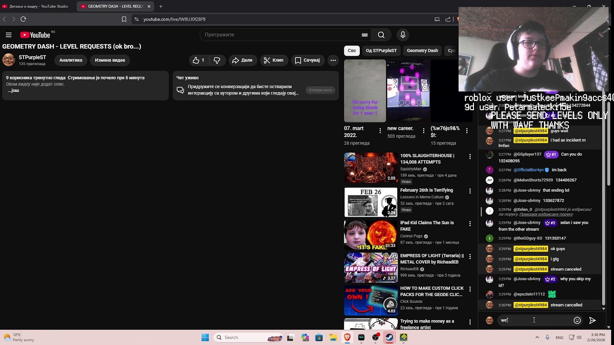Save video with 'Сачувај' button
The height and width of the screenshot is (345, 614).
[x=307, y=60]
